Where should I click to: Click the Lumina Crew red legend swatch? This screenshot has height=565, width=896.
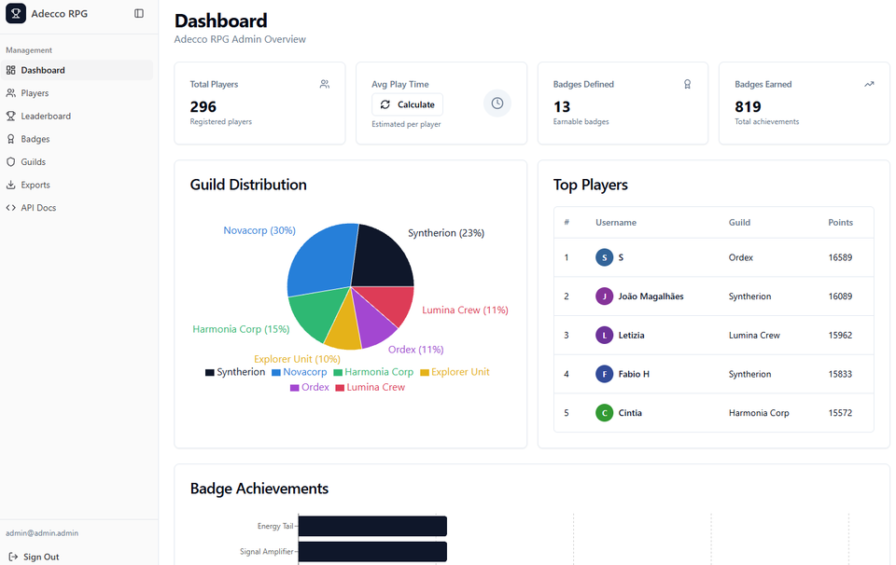click(x=340, y=388)
